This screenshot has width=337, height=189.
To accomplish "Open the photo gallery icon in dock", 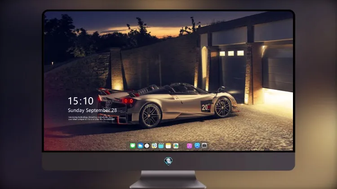I will [x=176, y=146].
